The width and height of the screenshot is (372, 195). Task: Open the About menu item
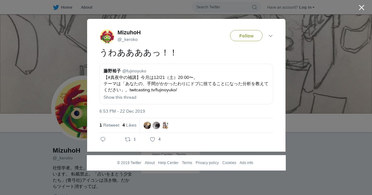pos(86,7)
